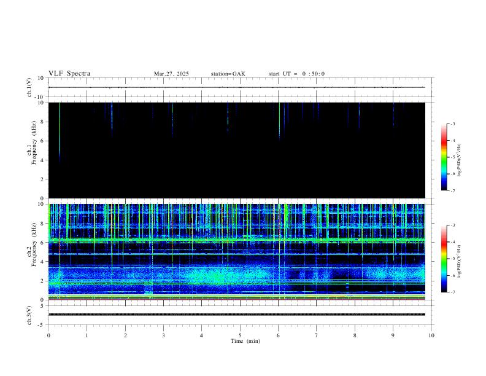Click the log(PSD) label beside ch.1 color bar

pyautogui.click(x=459, y=160)
